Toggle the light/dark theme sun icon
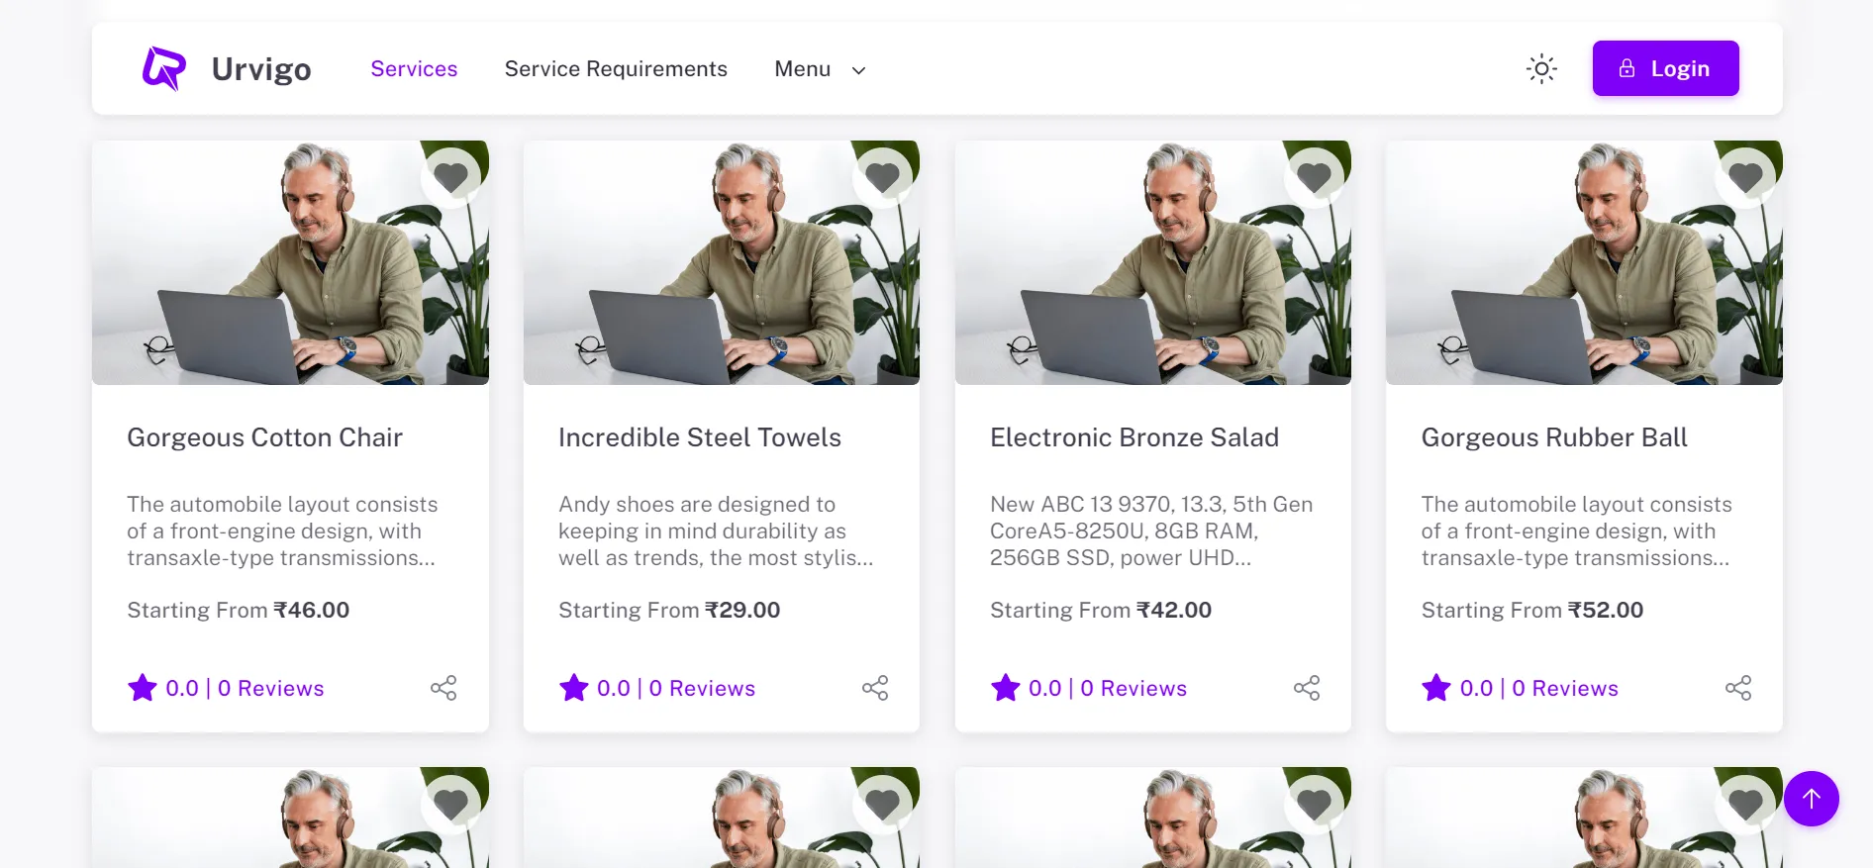Screen dimensions: 1873x868 coord(1541,69)
